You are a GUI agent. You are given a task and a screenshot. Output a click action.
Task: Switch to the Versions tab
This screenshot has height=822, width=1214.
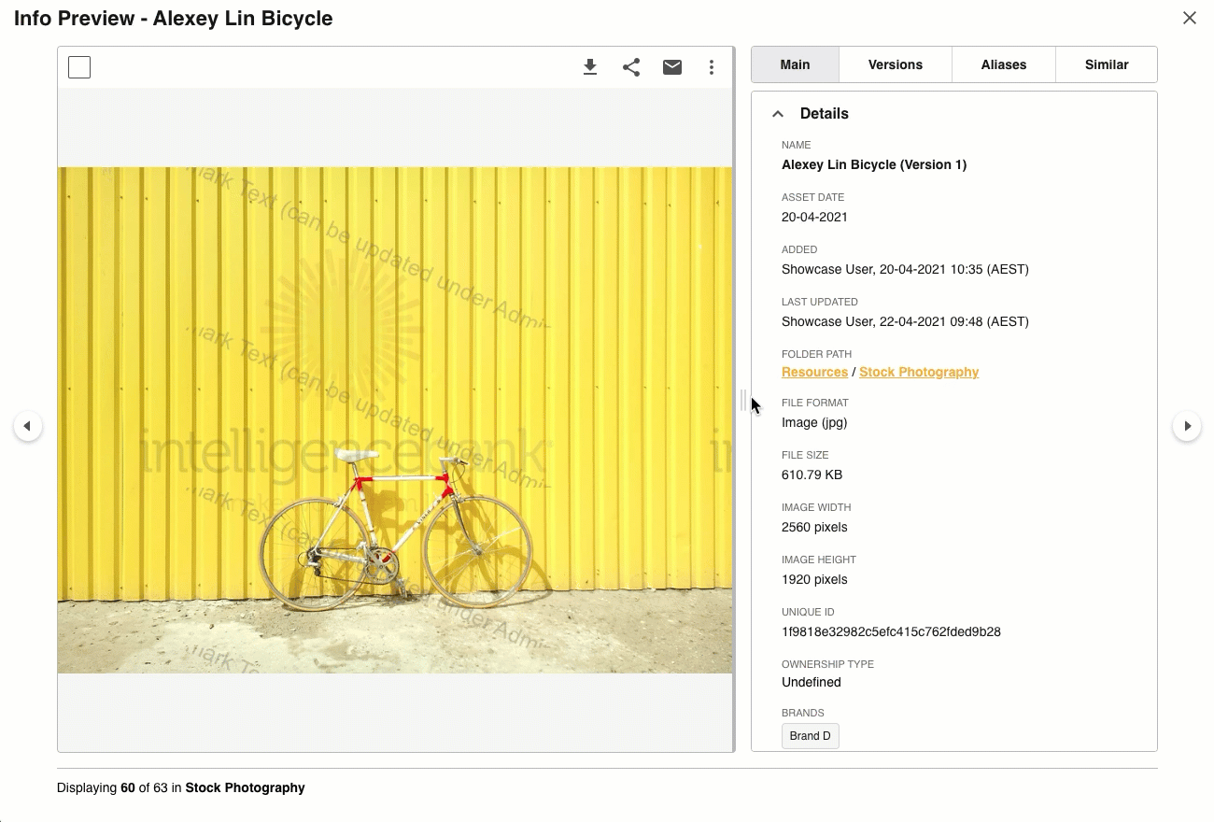895,64
